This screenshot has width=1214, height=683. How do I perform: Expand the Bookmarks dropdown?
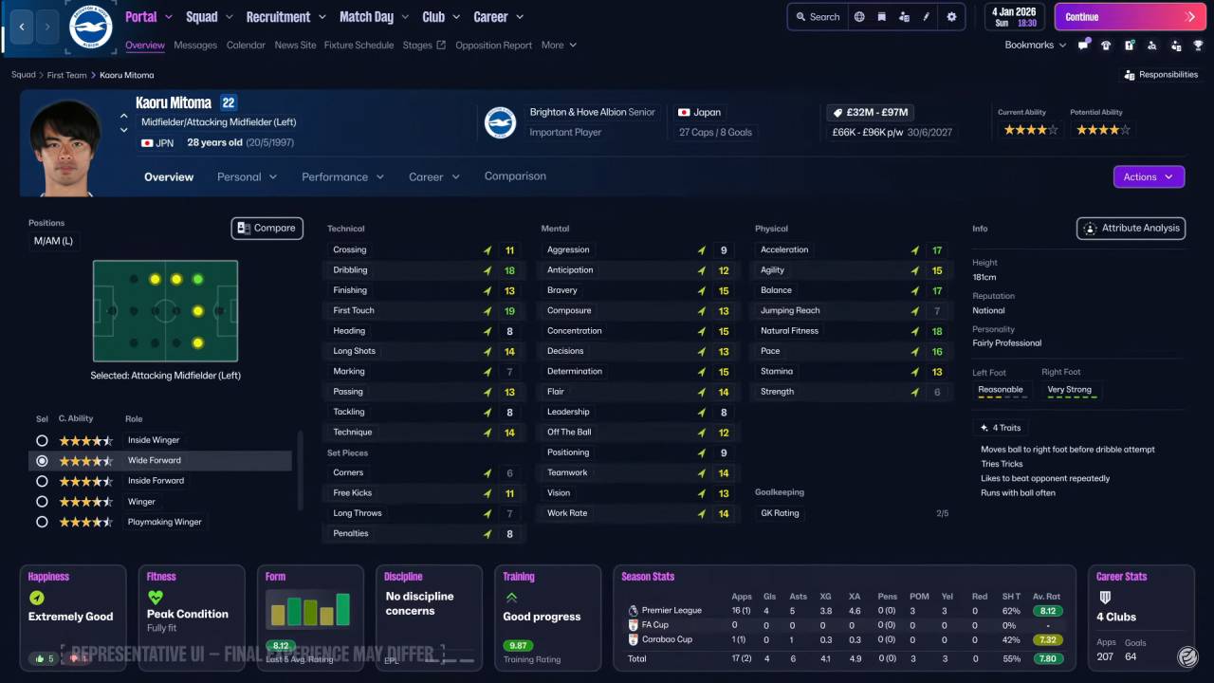click(x=1036, y=45)
